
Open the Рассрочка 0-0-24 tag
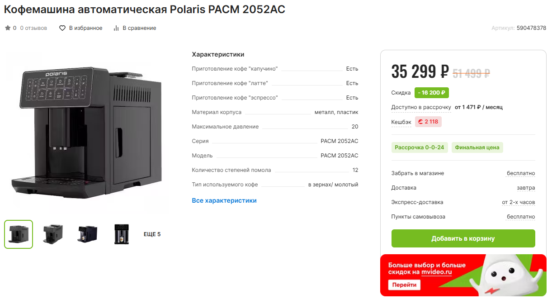(419, 147)
